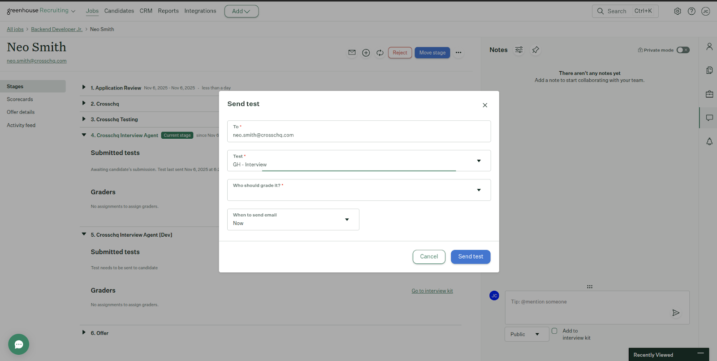
Task: Click the circled plus add icon
Action: click(x=366, y=53)
